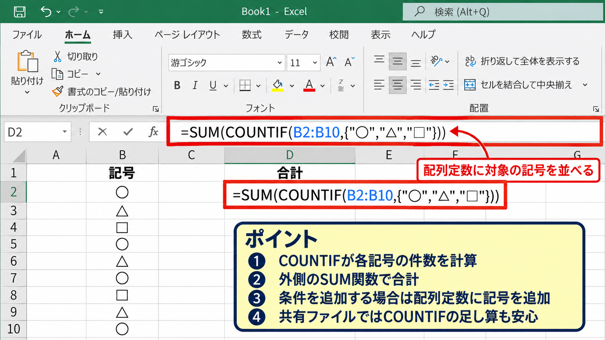The image size is (605, 340).
Task: Click the Paste (貼り付け) clipboard icon
Action: pyautogui.click(x=27, y=61)
